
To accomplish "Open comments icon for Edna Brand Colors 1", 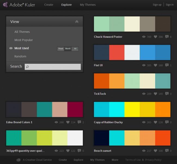I will (79, 122).
